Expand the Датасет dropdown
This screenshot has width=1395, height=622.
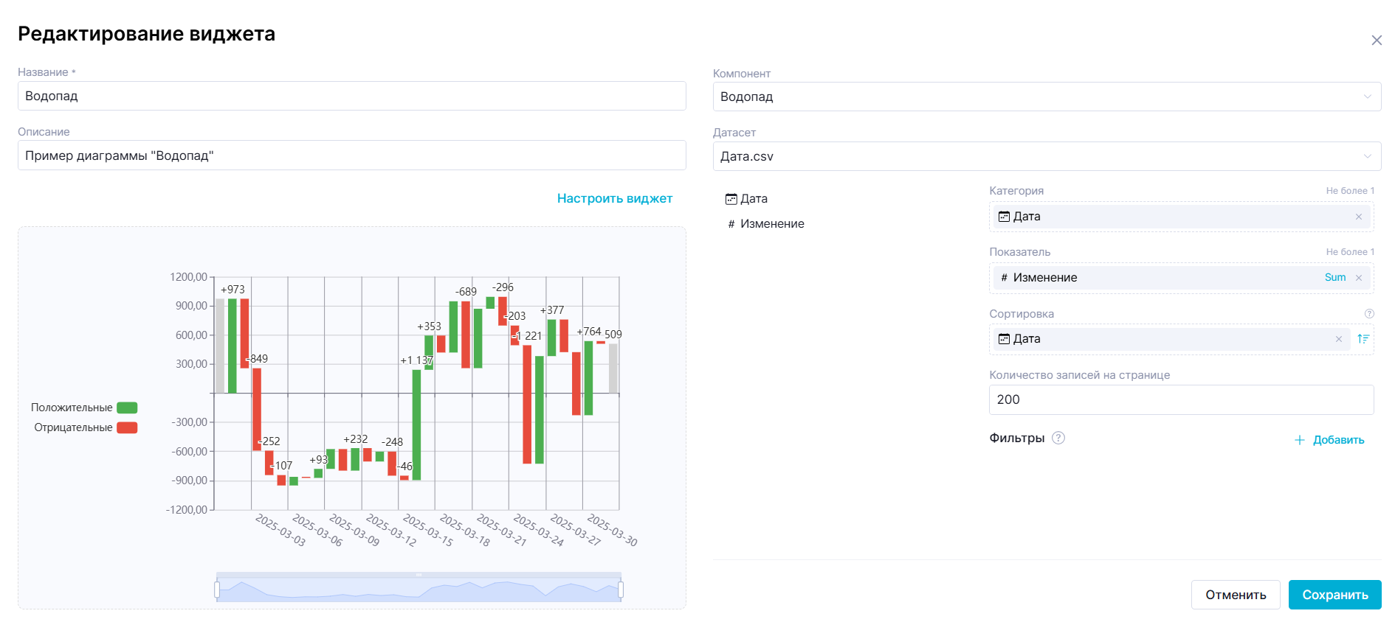point(1046,156)
